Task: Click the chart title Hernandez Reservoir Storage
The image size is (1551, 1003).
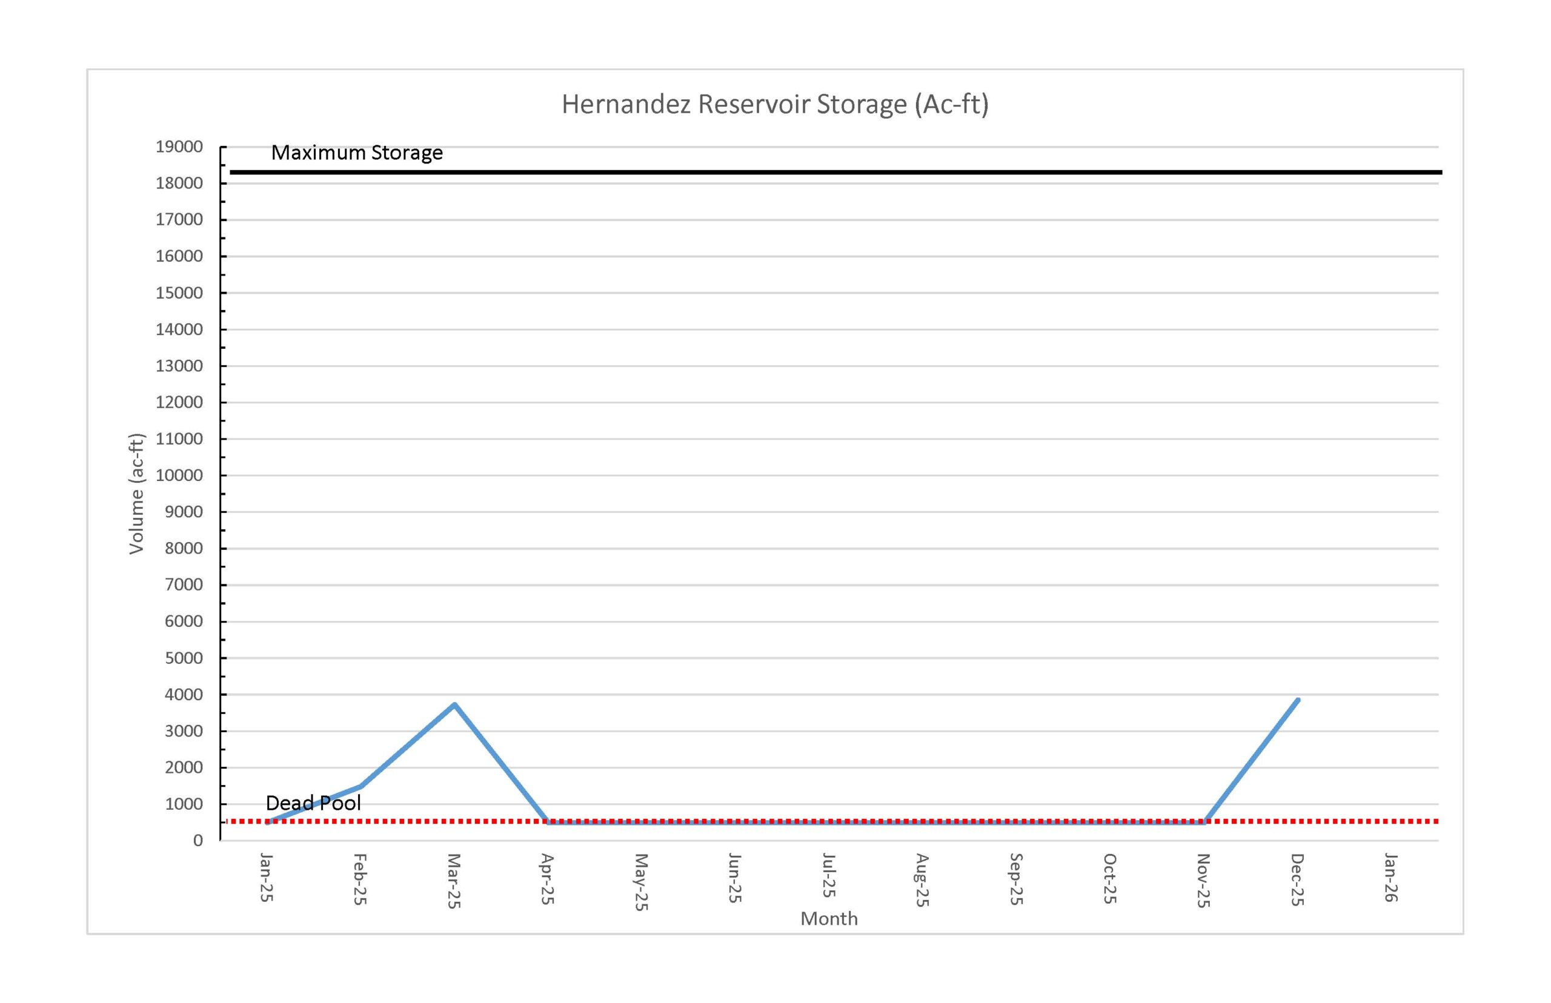Action: tap(774, 104)
